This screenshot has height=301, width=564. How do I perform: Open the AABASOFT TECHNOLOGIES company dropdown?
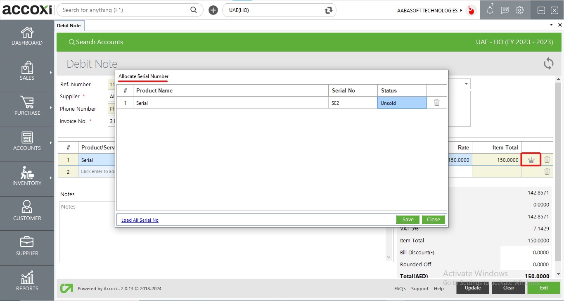pos(430,10)
